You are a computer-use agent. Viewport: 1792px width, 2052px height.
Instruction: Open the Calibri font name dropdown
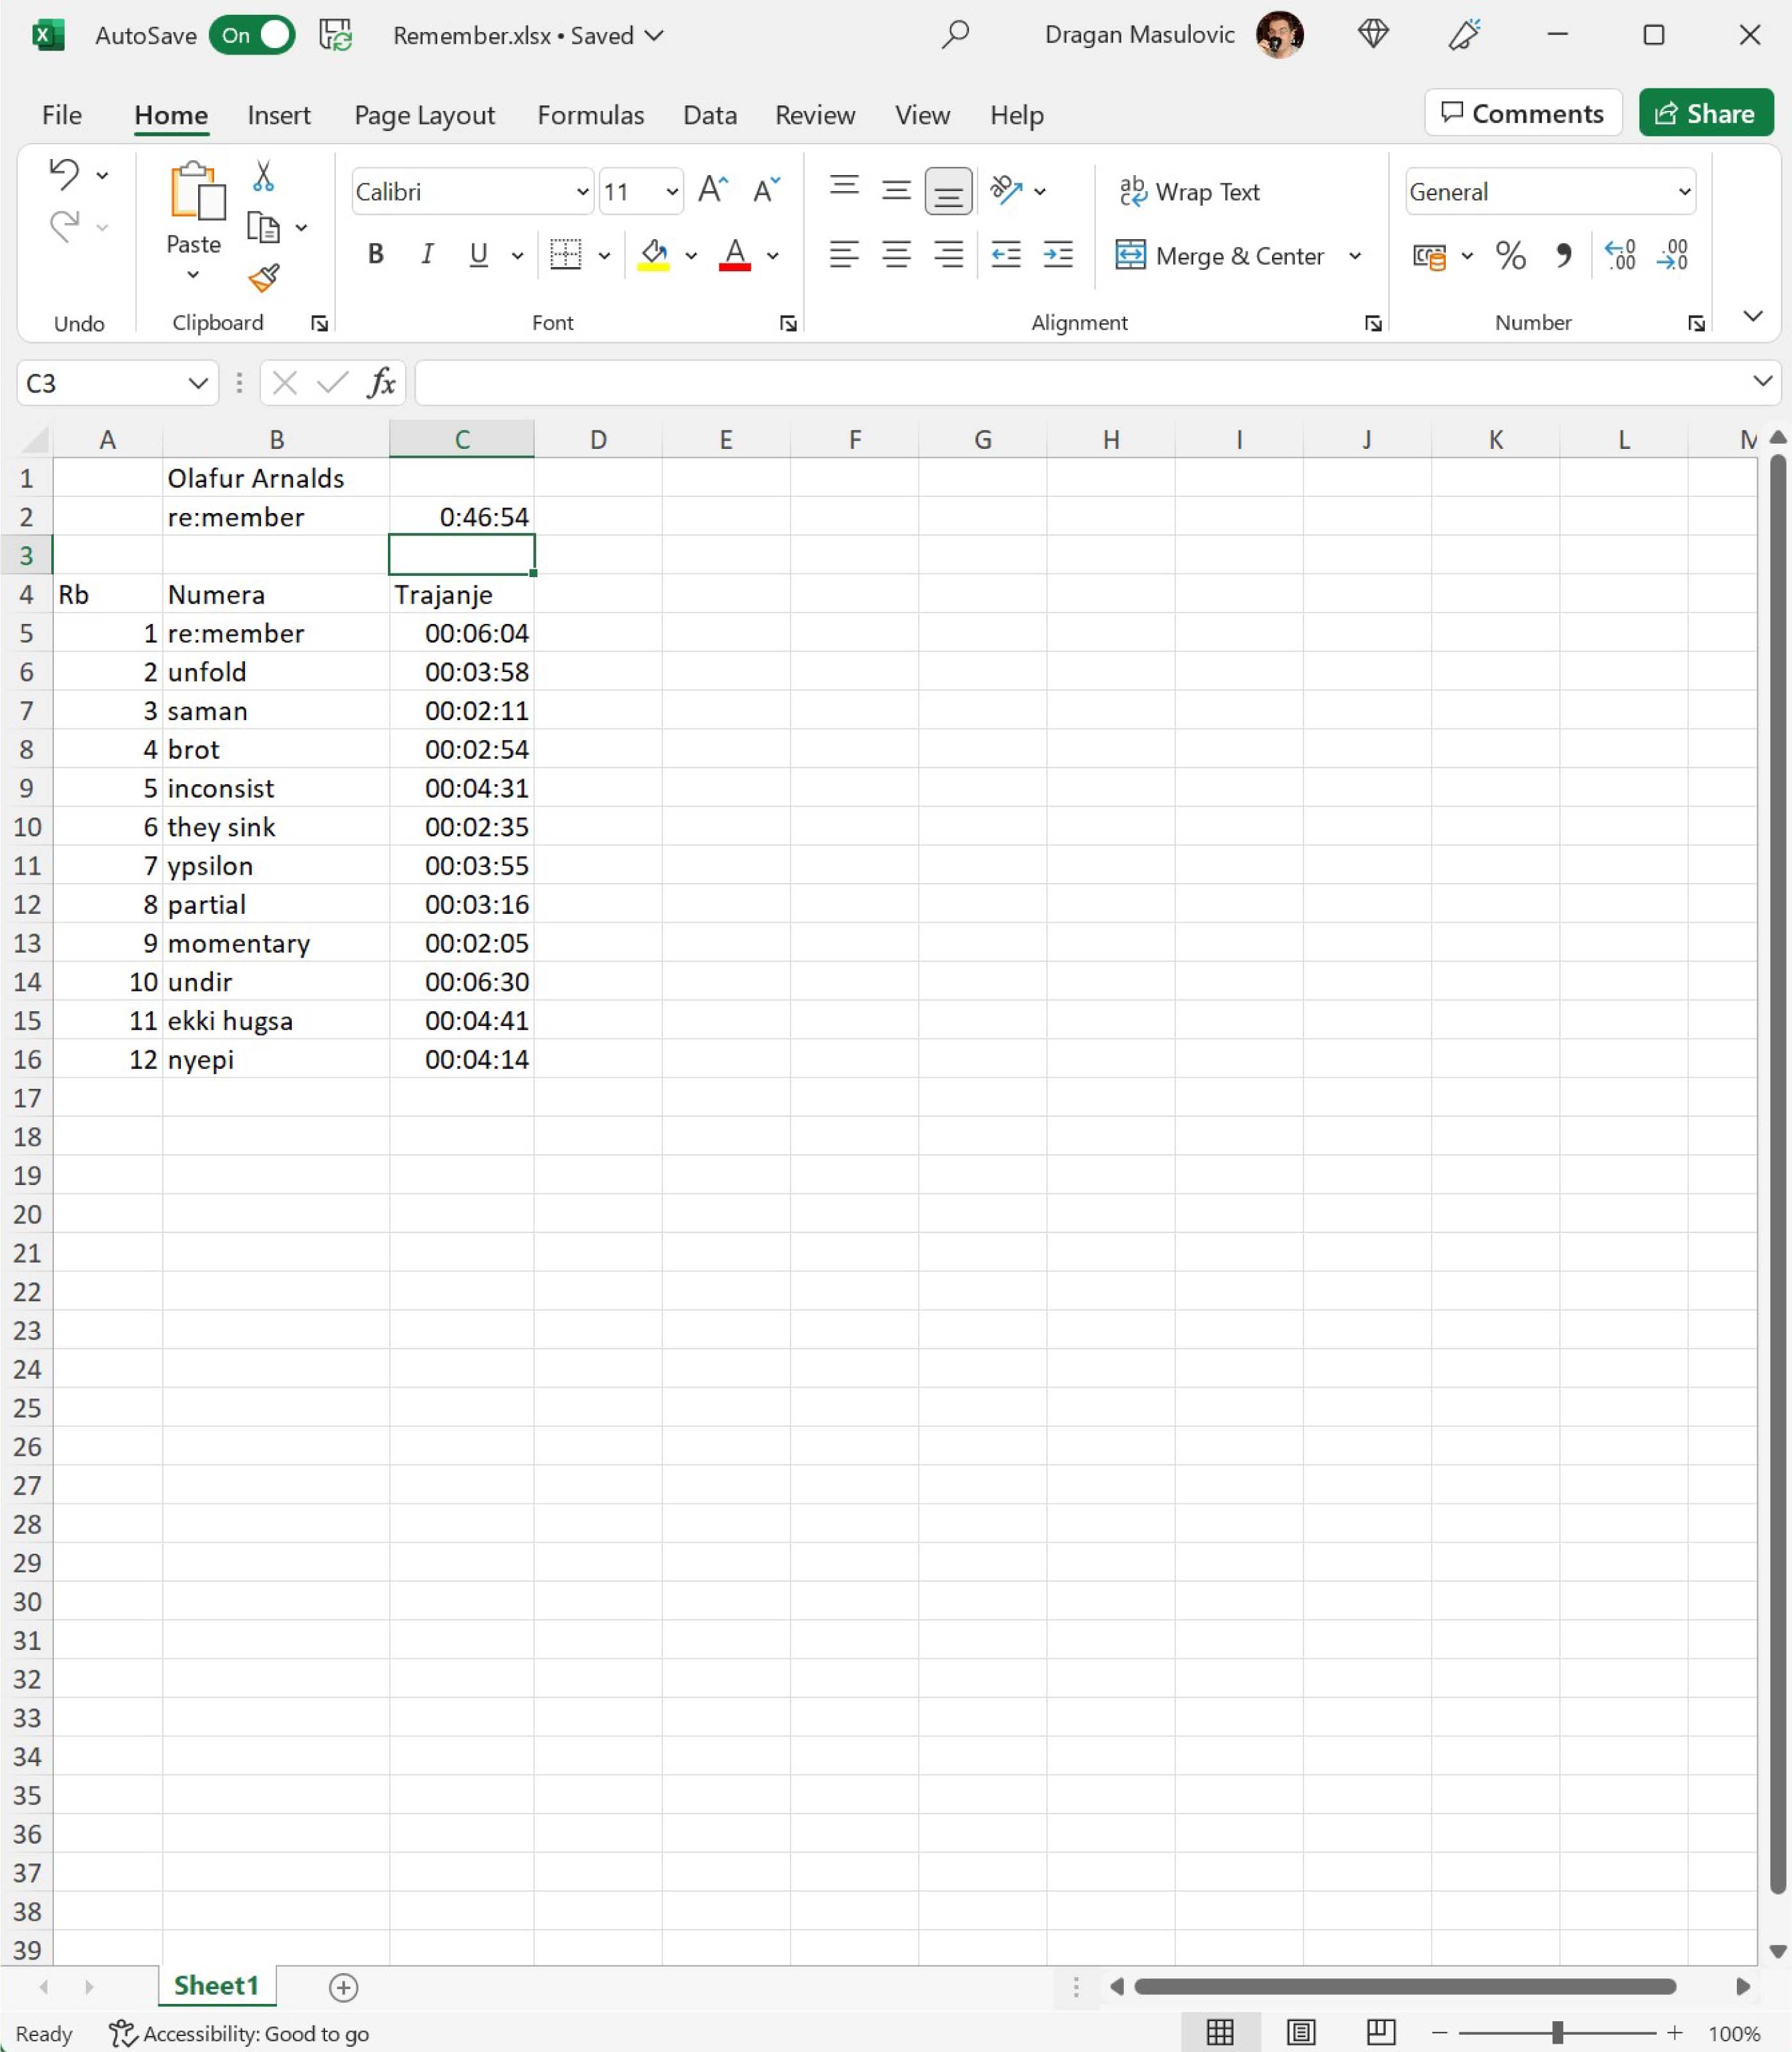pyautogui.click(x=582, y=191)
